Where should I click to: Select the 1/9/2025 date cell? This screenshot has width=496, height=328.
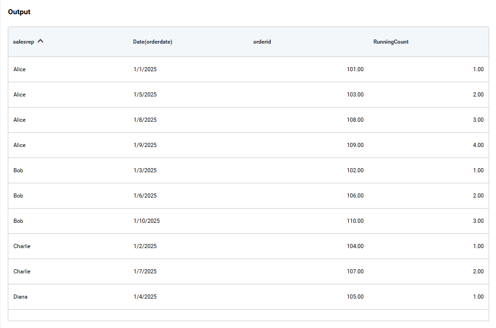pyautogui.click(x=145, y=145)
